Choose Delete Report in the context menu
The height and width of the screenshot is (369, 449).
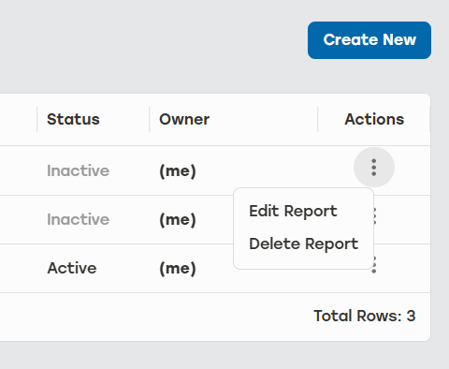(x=303, y=244)
